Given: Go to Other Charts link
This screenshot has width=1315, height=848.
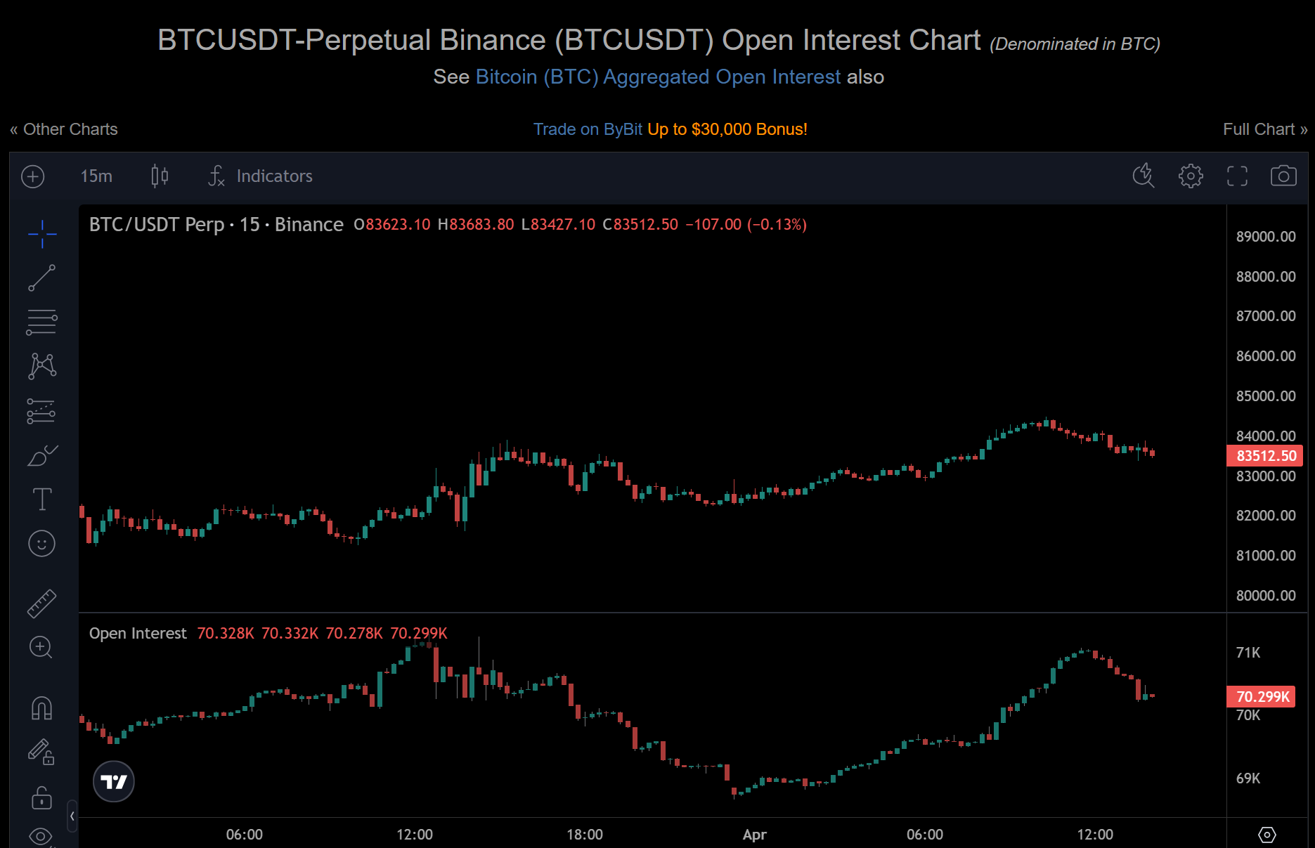Looking at the screenshot, I should pos(64,129).
